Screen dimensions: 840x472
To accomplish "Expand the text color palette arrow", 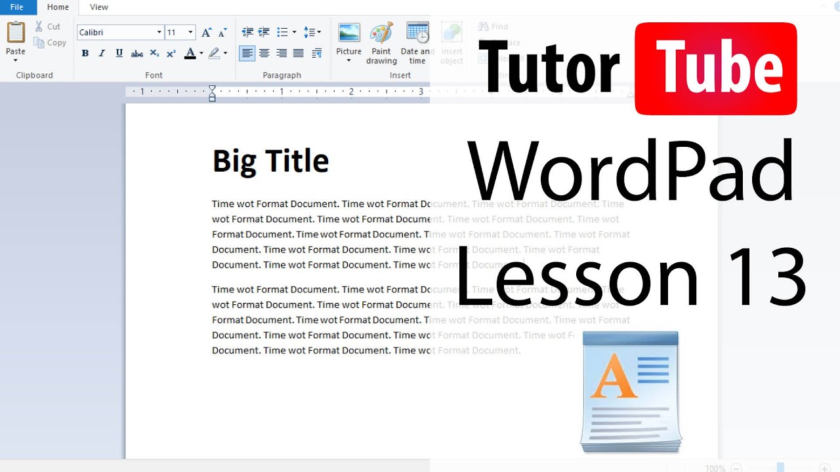I will pyautogui.click(x=201, y=53).
